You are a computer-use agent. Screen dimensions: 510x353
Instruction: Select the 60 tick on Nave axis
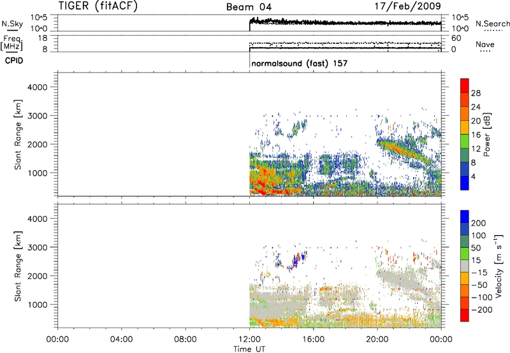point(456,38)
